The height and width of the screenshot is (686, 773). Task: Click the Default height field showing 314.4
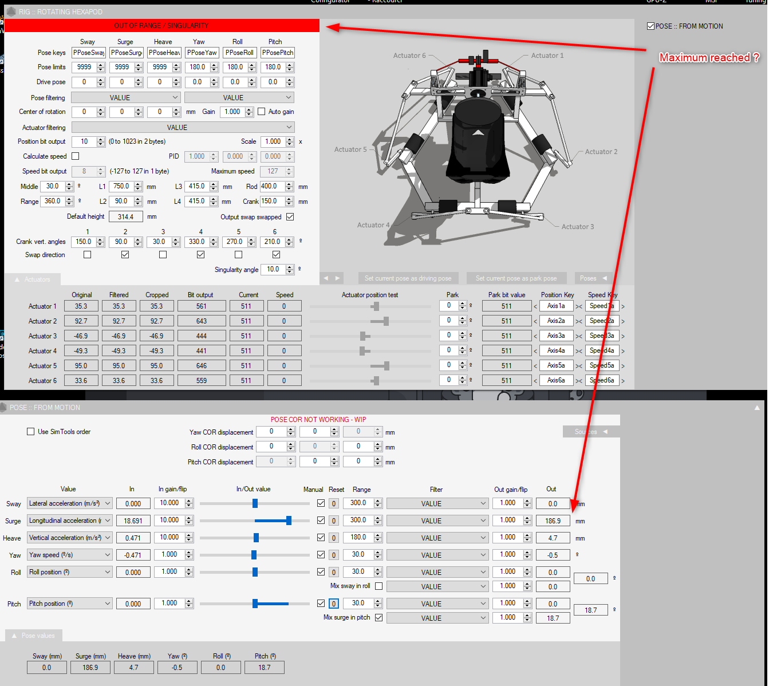125,217
